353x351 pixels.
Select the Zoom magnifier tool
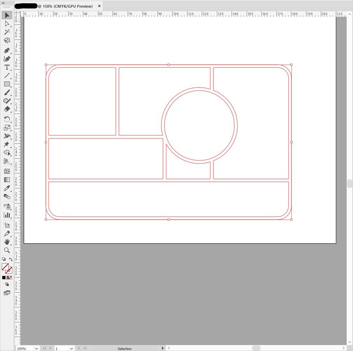click(7, 250)
